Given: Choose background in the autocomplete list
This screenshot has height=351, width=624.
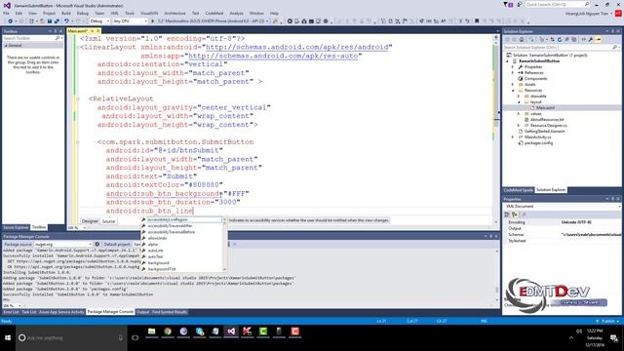Looking at the screenshot, I should pos(158,262).
